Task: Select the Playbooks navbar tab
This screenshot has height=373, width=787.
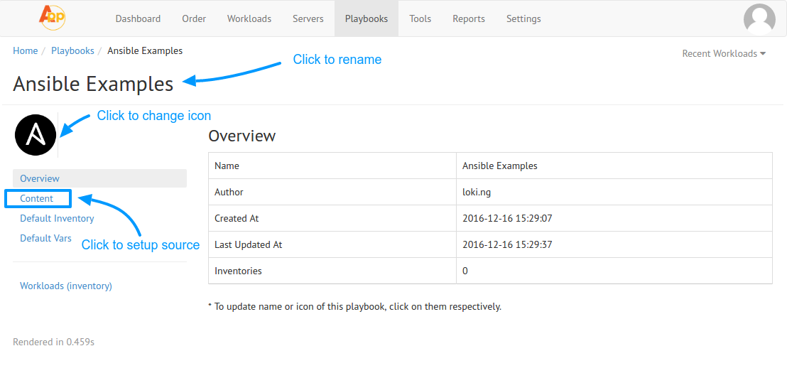Action: pos(367,18)
